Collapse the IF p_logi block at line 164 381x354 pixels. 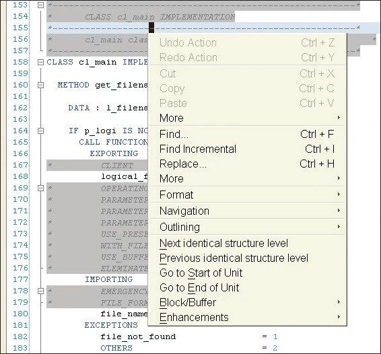point(41,131)
